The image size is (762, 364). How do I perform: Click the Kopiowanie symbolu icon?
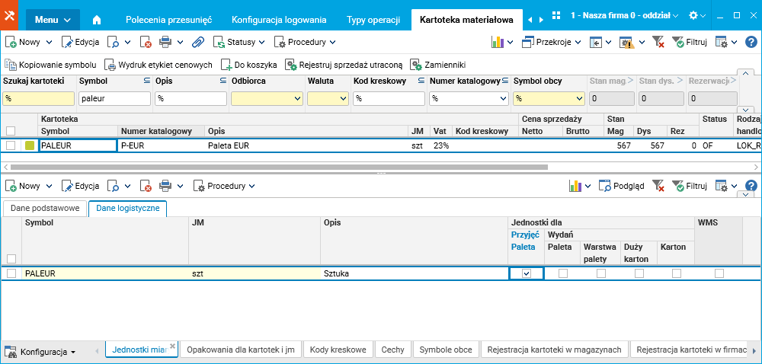(x=11, y=65)
